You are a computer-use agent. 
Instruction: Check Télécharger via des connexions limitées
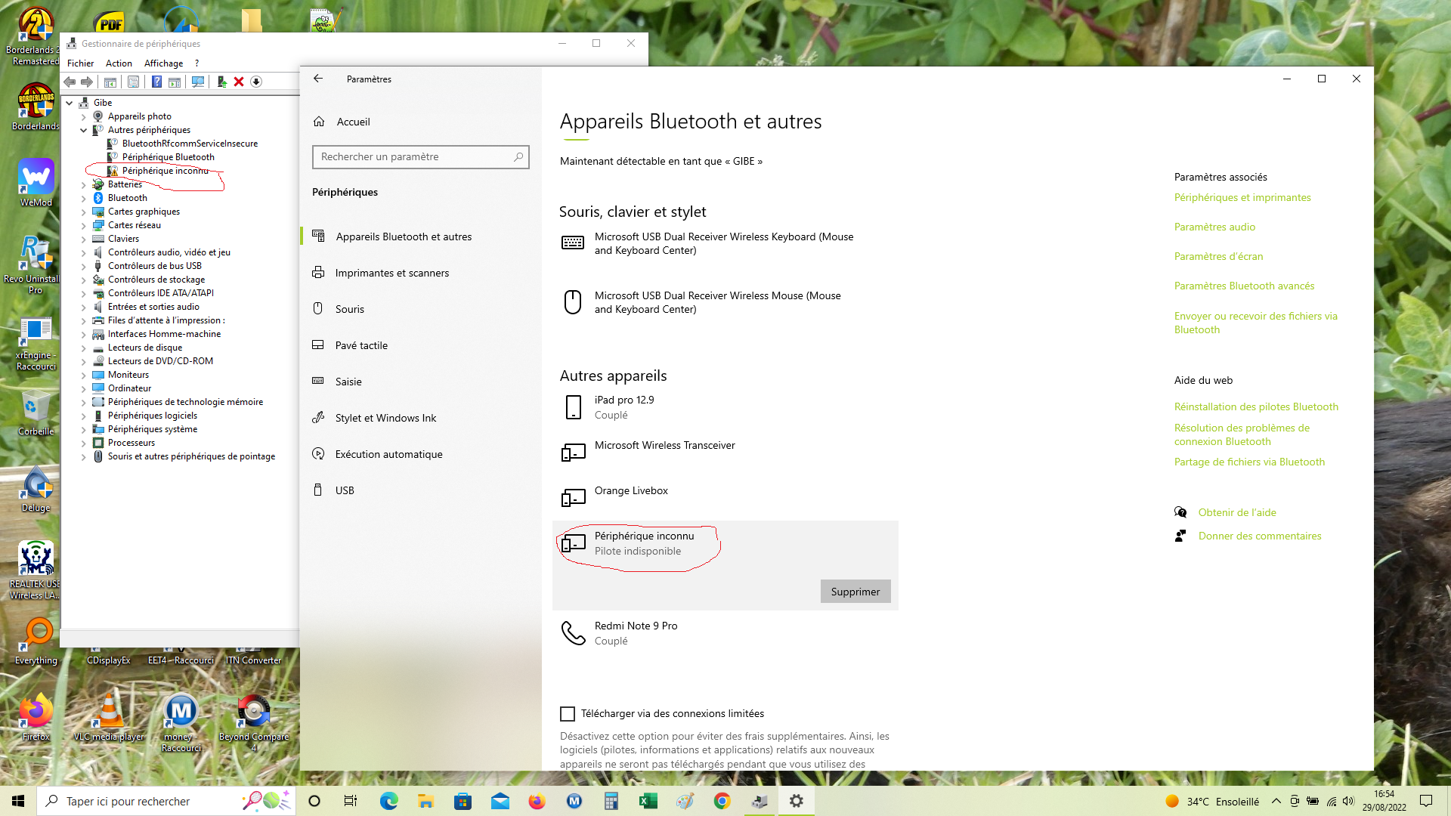568,714
